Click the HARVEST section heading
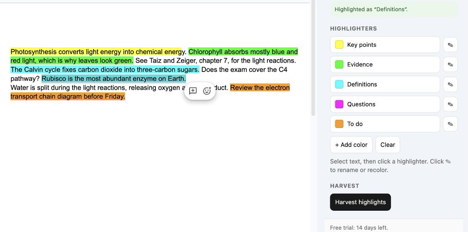Viewport: 468px width, 232px height. coord(345,186)
